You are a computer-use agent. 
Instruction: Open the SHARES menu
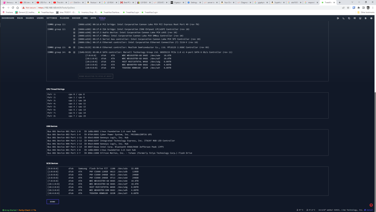pos(30,18)
